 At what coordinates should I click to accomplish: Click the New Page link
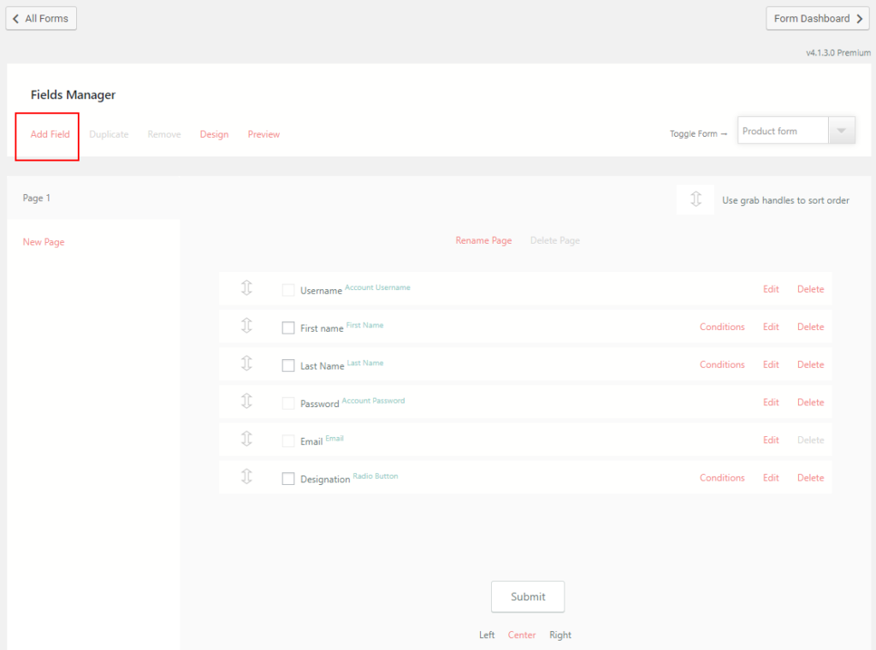(x=44, y=242)
